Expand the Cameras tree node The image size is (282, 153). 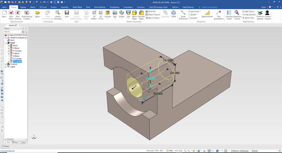[6, 64]
